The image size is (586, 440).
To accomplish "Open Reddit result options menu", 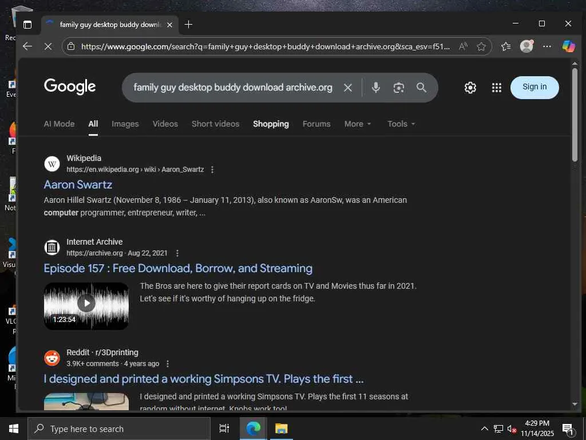I will 168,364.
